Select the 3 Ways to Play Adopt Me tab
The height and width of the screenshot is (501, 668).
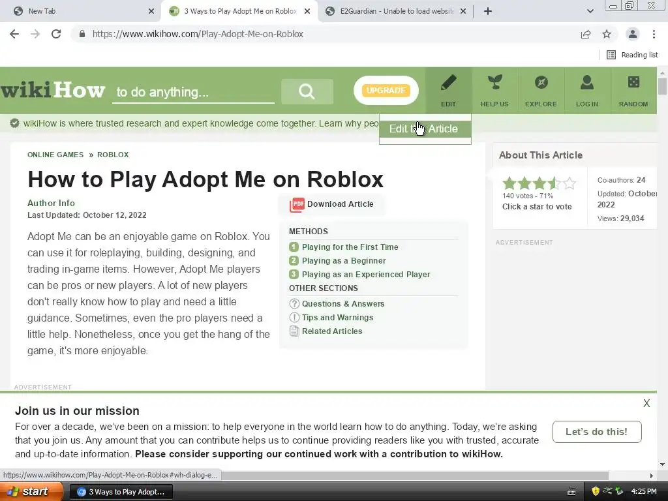239,11
